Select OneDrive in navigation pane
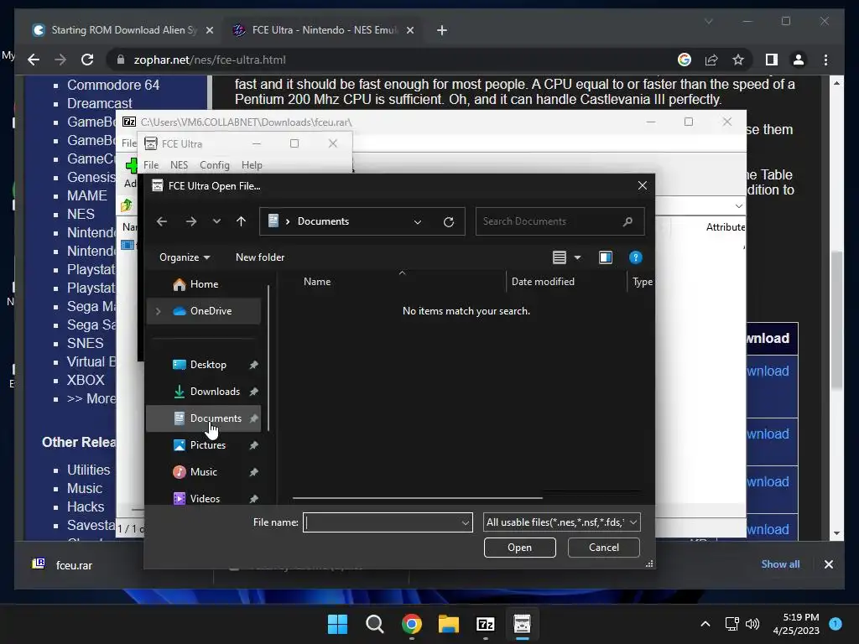The height and width of the screenshot is (644, 859). tap(203, 311)
